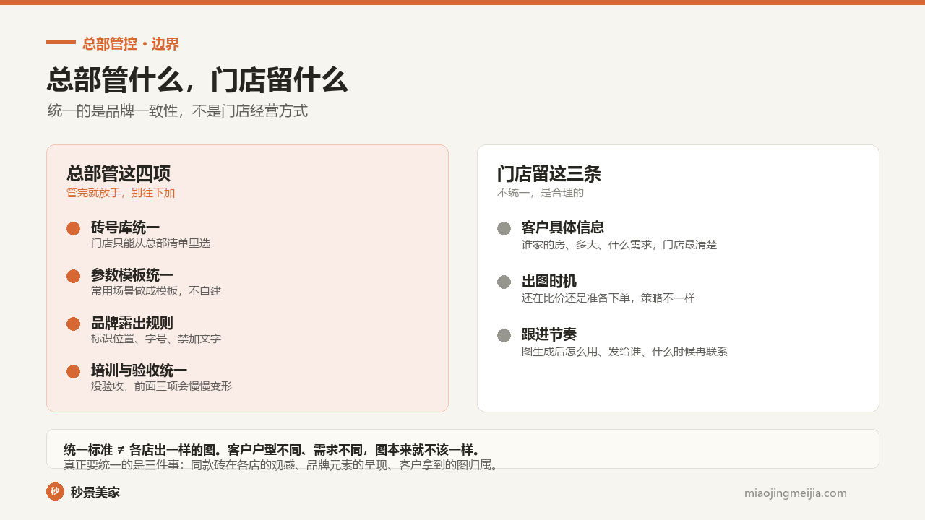
Task: Click the orange note 管完就放手，别往下加
Action: (121, 193)
